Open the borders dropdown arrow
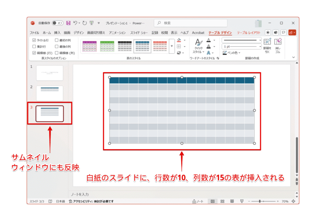The width and height of the screenshot is (326, 217). (185, 47)
